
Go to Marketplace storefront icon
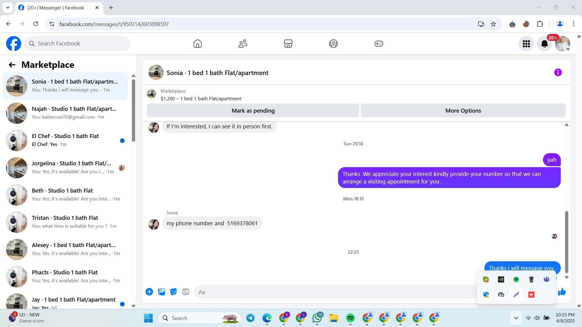click(288, 44)
